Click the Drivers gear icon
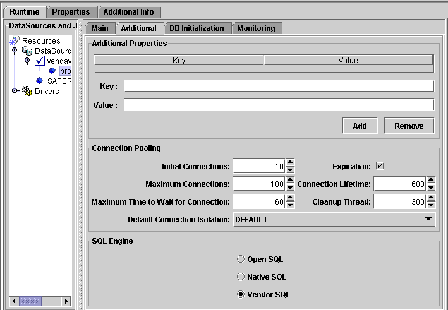Image resolution: width=448 pixels, height=310 pixels. coord(27,91)
